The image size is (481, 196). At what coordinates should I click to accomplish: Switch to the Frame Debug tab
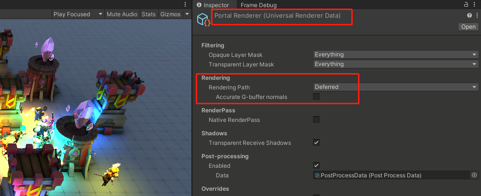(x=258, y=5)
